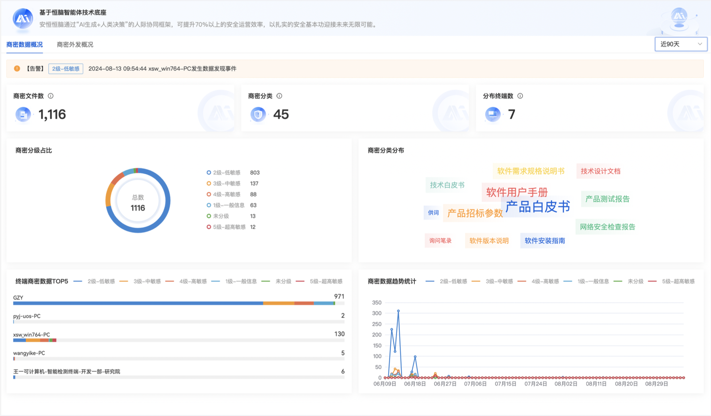The width and height of the screenshot is (711, 416).
Task: Click the shield icon beside 45
Action: point(259,114)
